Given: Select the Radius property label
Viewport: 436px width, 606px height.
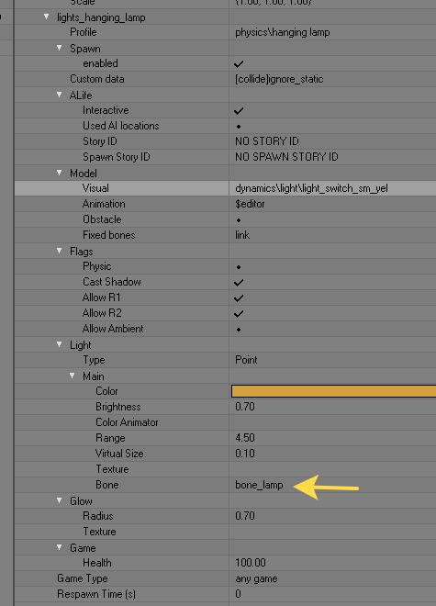Looking at the screenshot, I should [98, 516].
